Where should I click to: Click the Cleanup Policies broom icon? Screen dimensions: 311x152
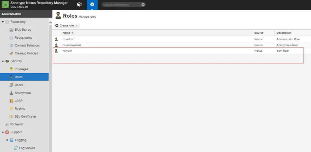[11, 53]
